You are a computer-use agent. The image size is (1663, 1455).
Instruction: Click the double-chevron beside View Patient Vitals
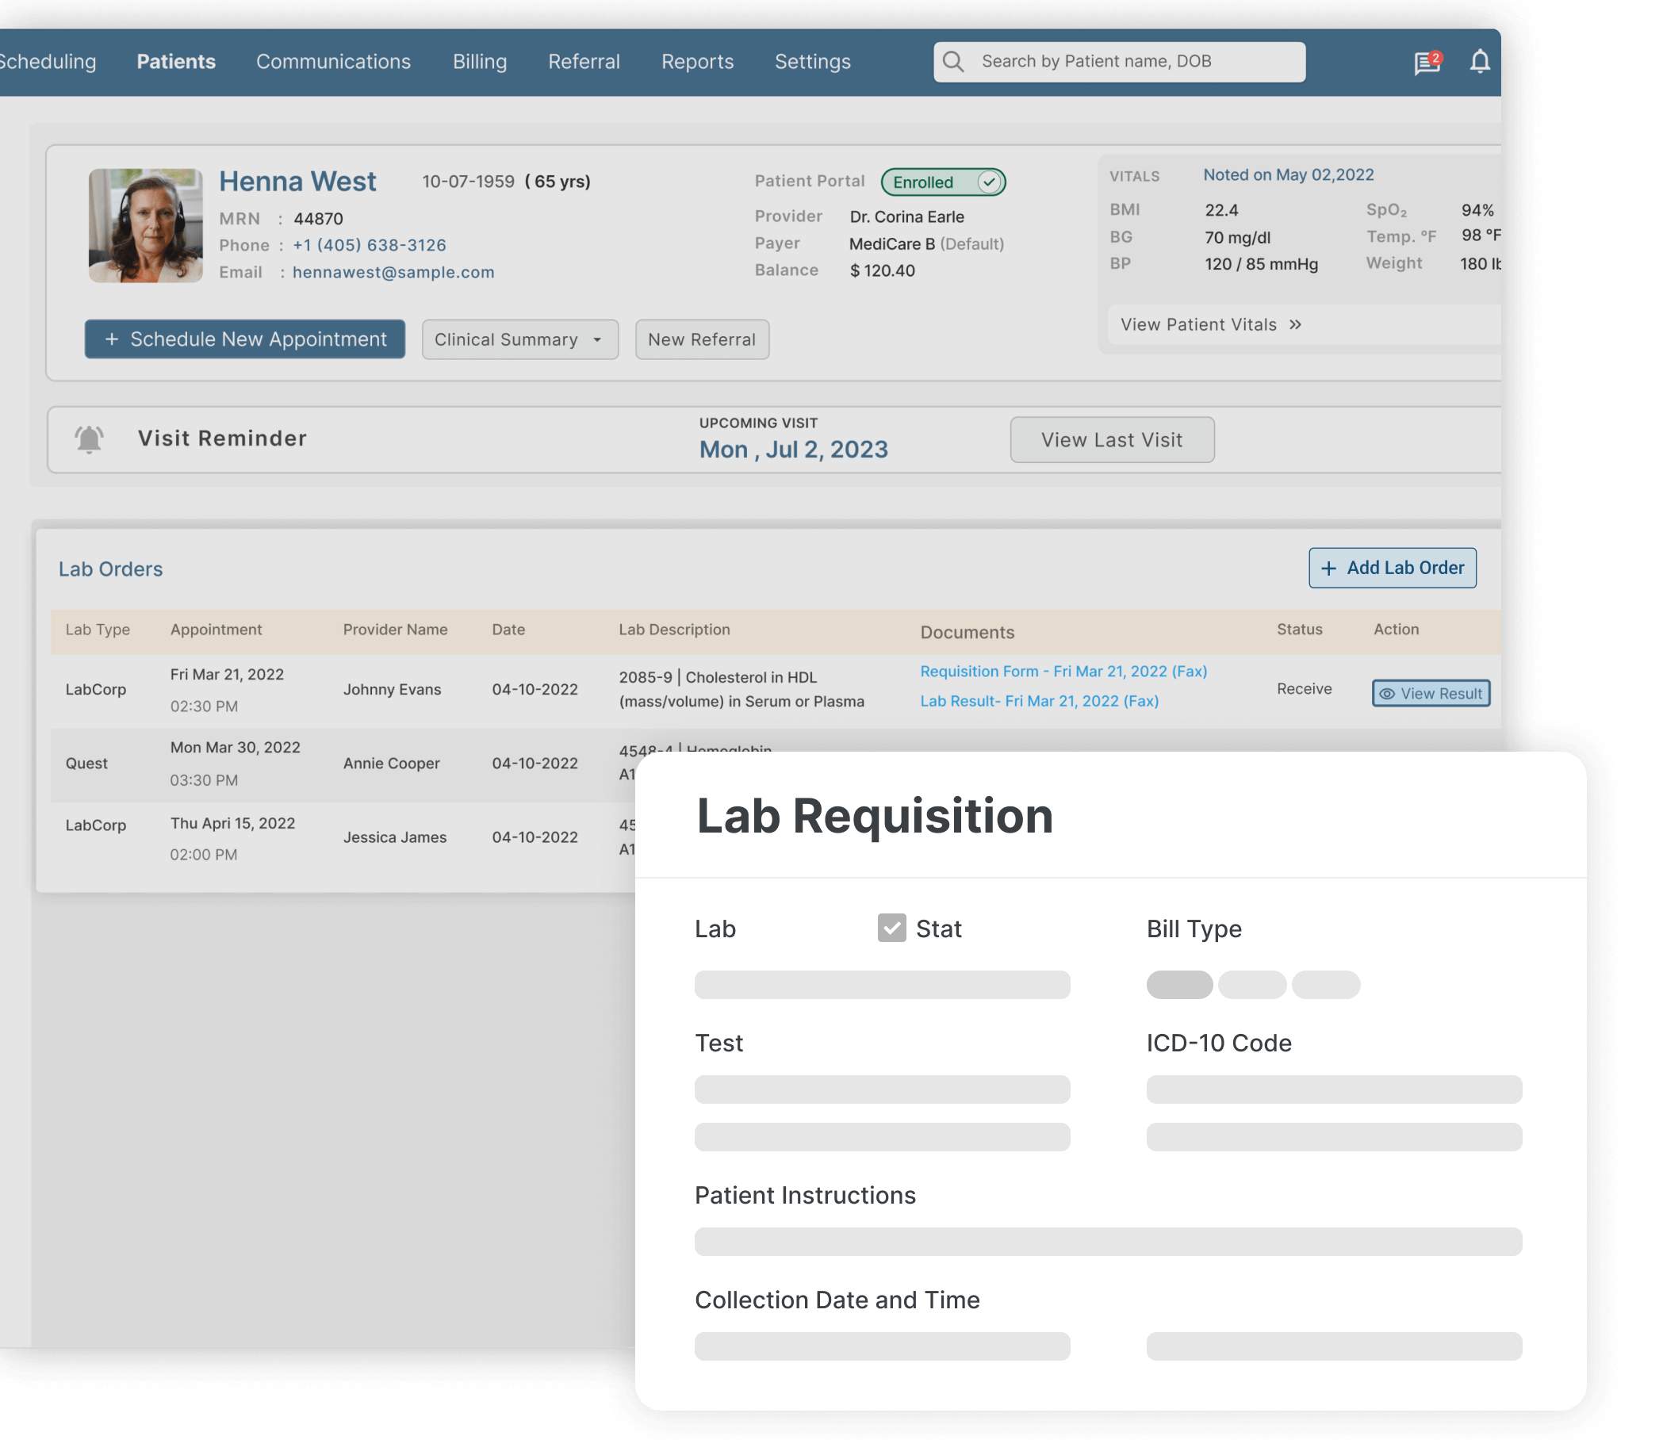click(x=1293, y=324)
